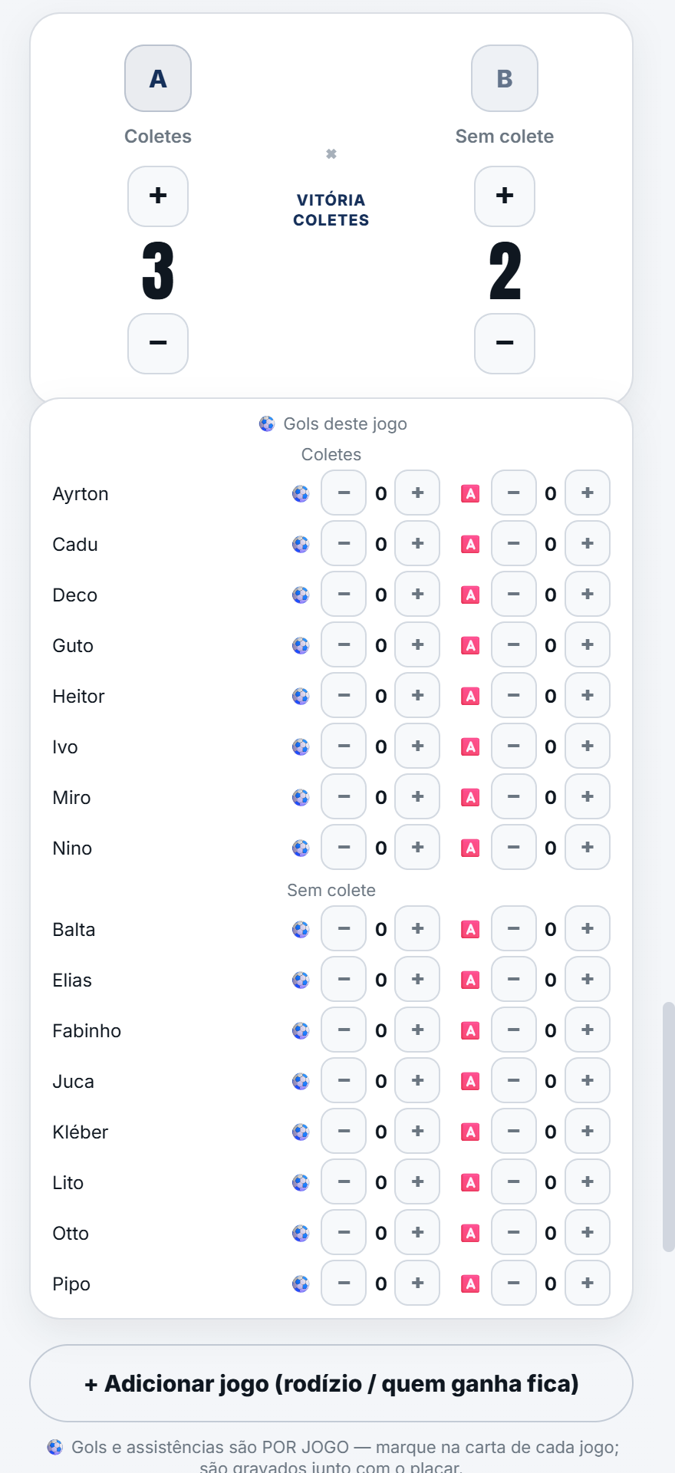Screen dimensions: 675x1473
Task: Remove an assist from Ivo
Action: [x=514, y=746]
